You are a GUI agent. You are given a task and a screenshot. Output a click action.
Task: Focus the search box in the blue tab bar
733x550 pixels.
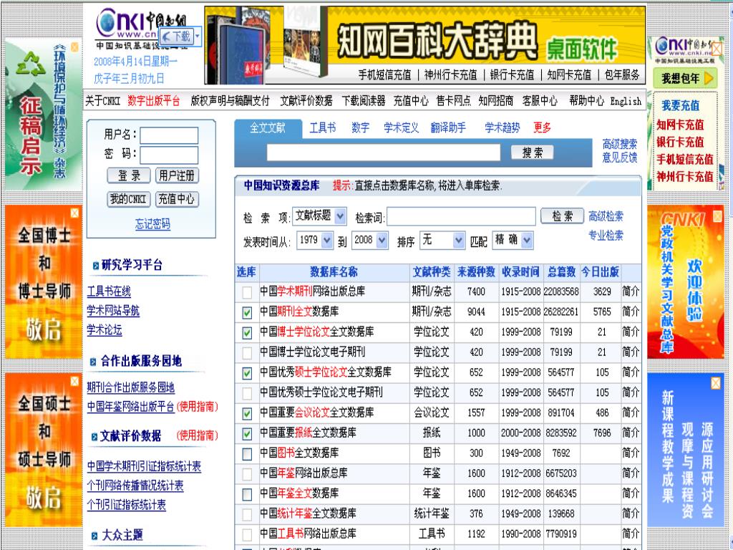click(384, 153)
